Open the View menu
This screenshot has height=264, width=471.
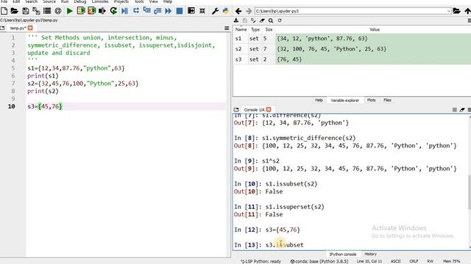point(154,1)
